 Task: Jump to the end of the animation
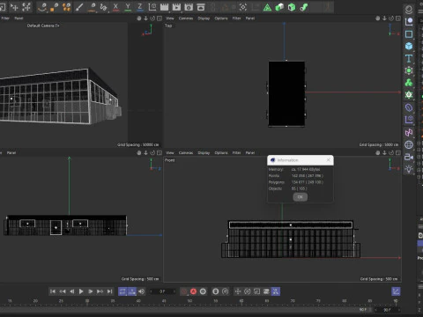[109, 291]
